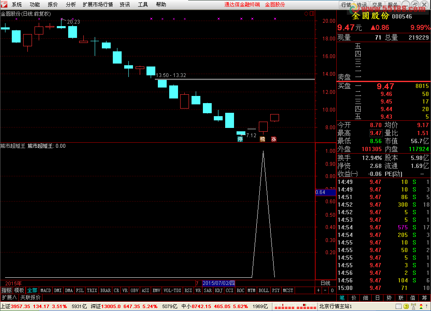This screenshot has width=431, height=311.
Task: Open the 报价 menu
Action: (53, 4)
